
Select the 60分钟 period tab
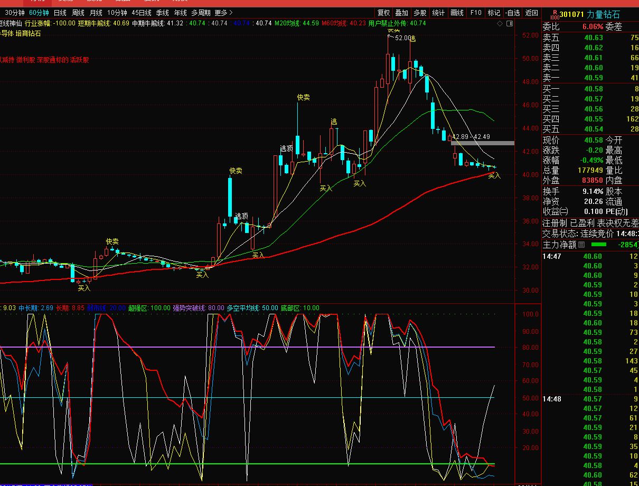point(39,13)
